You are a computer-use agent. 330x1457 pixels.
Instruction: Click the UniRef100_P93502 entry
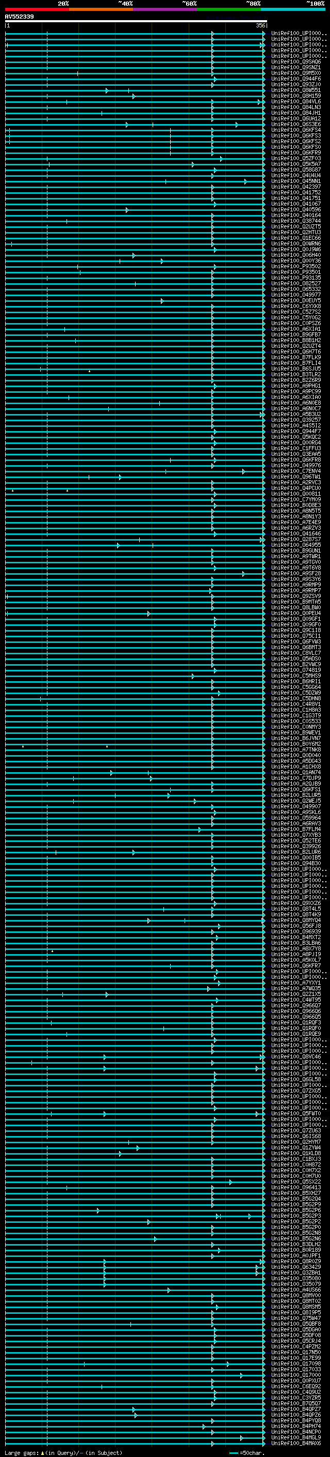296,266
